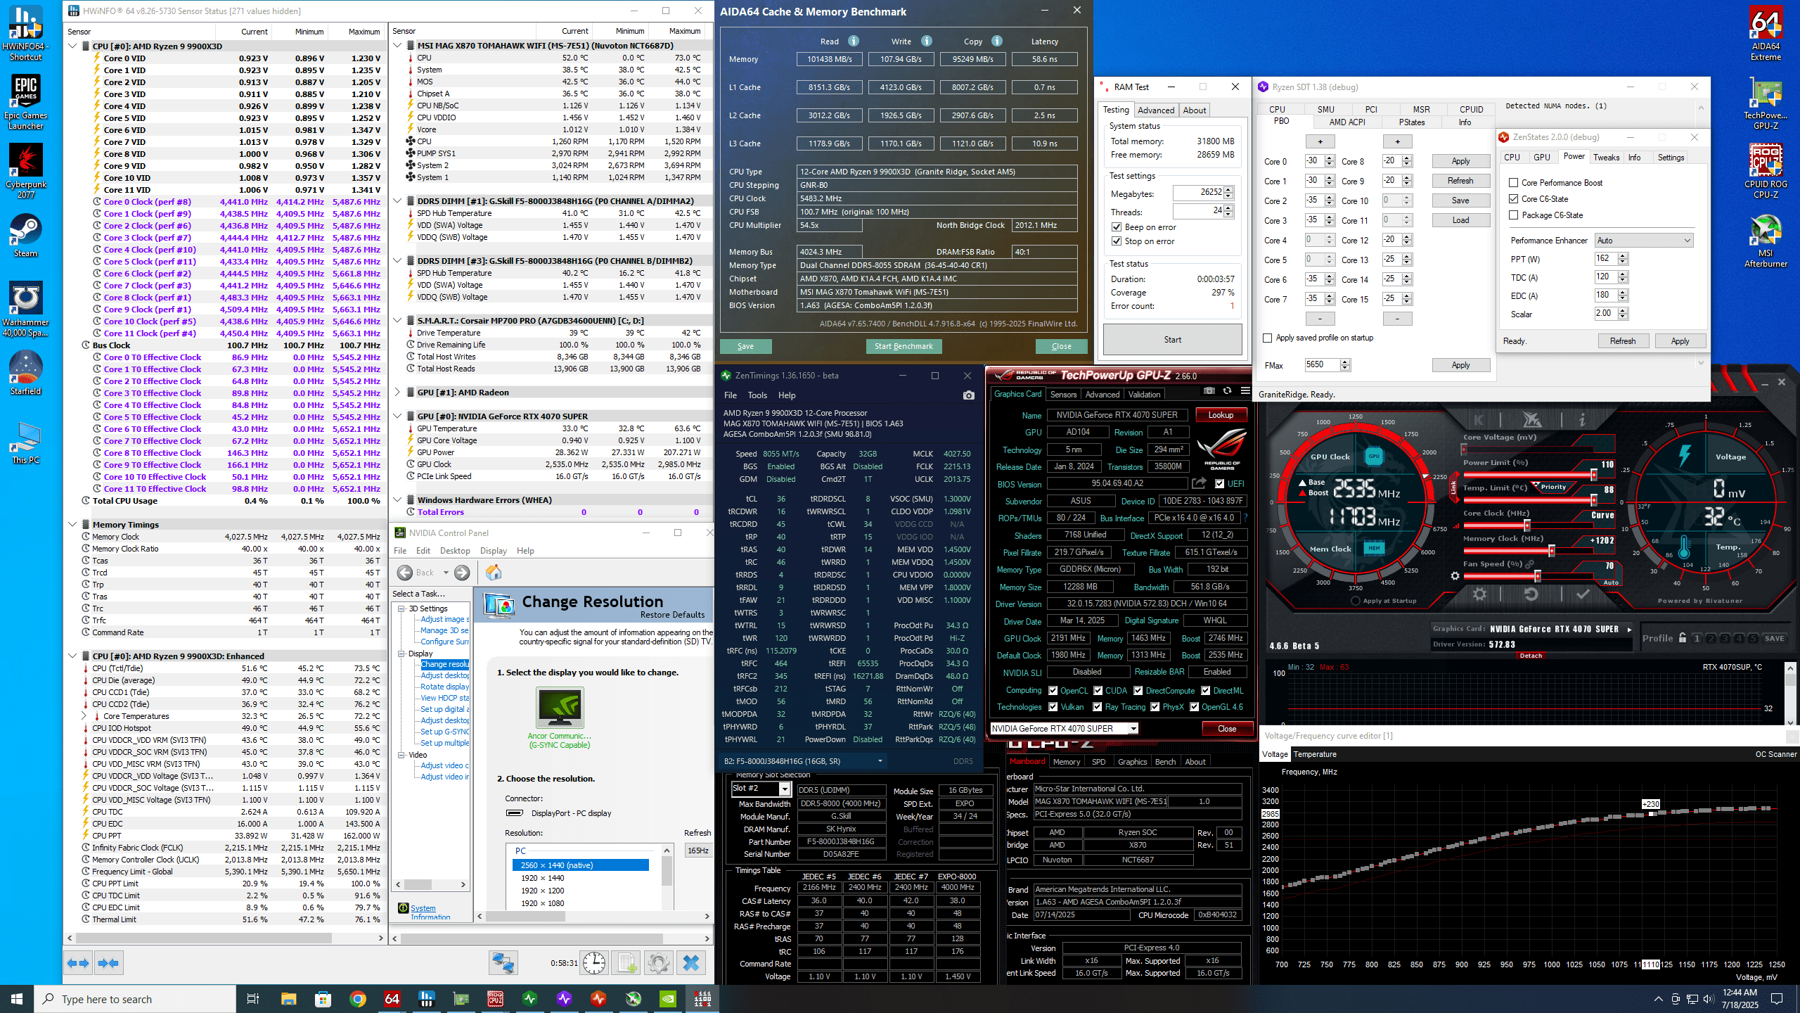Open File Explorer from taskbar
Viewport: 1800px width, 1013px height.
288,999
